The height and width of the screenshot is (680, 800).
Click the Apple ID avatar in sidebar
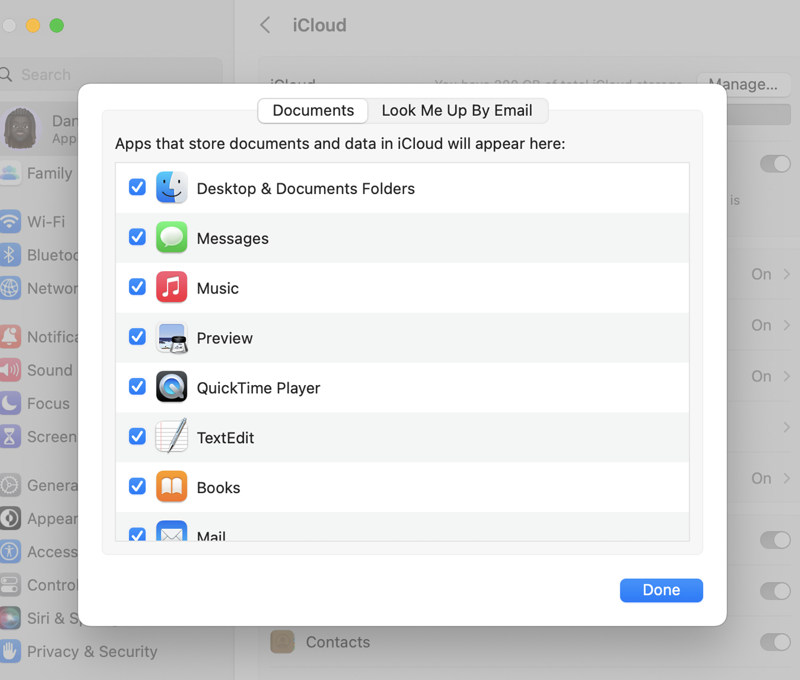(21, 128)
